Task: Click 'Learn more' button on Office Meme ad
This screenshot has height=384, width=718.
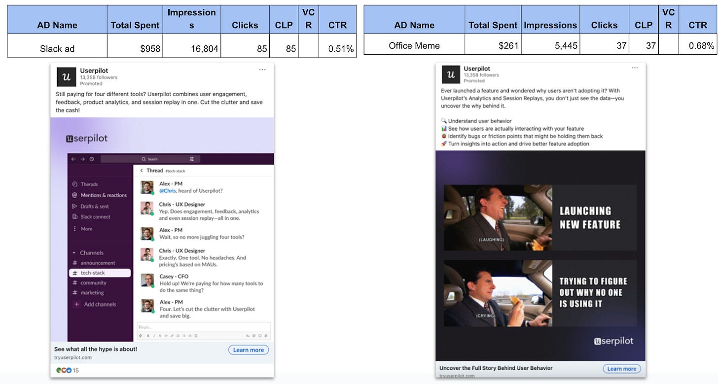Action: tap(621, 369)
